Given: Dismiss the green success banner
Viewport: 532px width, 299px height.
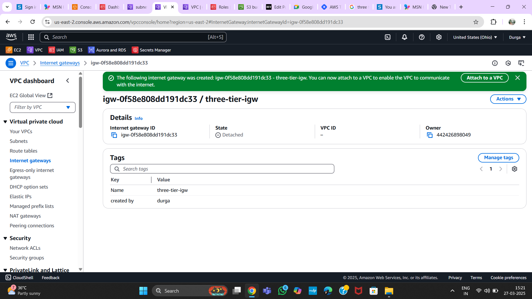Looking at the screenshot, I should [518, 78].
